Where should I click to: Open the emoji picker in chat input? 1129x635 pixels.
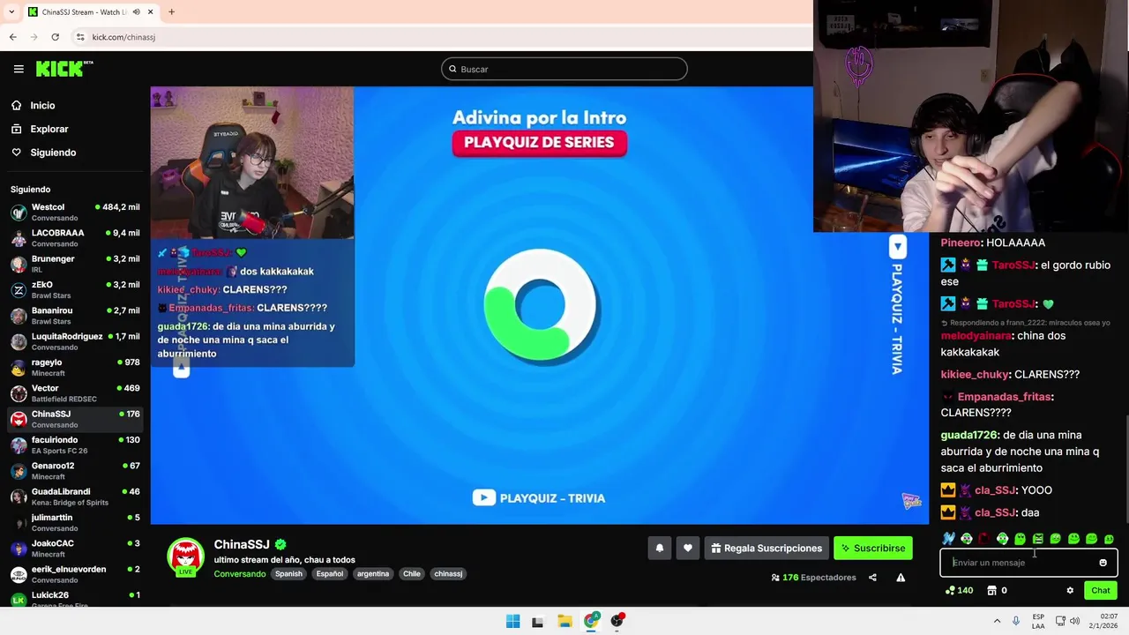click(1103, 563)
